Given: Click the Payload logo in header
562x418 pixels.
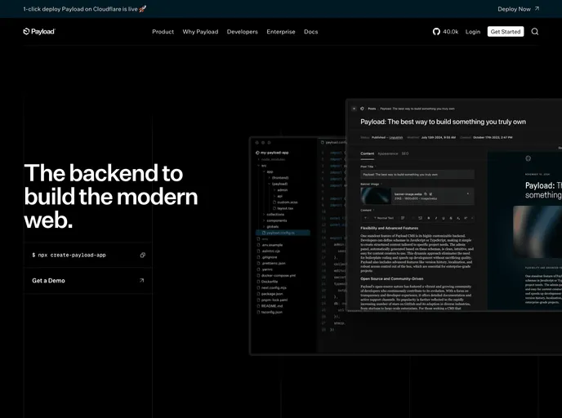Looking at the screenshot, I should click(39, 32).
